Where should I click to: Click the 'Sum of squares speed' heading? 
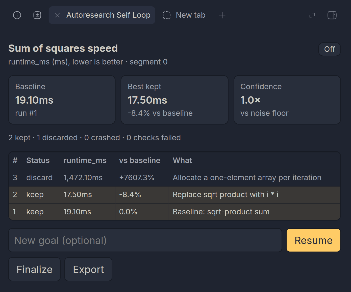pos(63,48)
